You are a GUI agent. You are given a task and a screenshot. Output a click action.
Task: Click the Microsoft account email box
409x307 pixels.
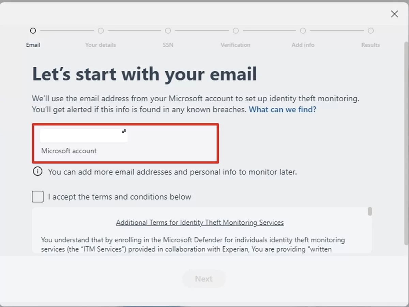(125, 143)
